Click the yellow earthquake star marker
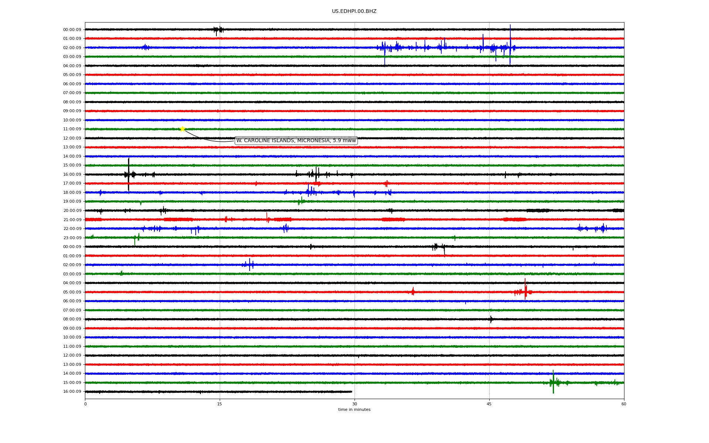 (x=182, y=129)
